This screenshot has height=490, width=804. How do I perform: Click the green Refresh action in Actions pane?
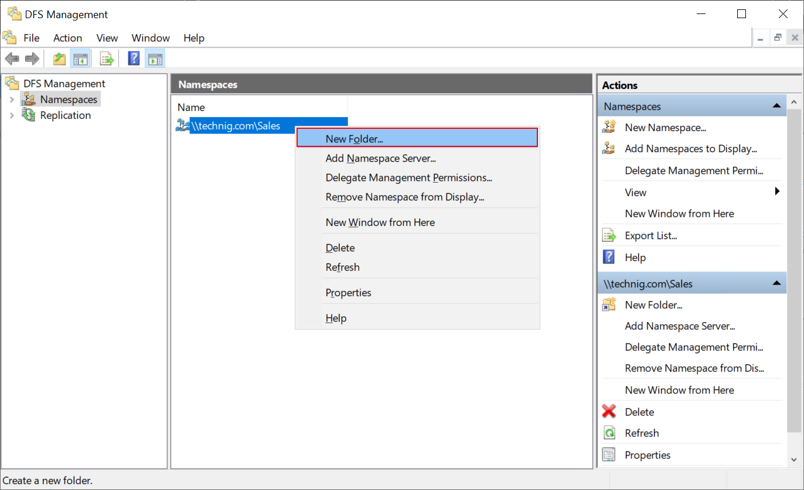(641, 433)
